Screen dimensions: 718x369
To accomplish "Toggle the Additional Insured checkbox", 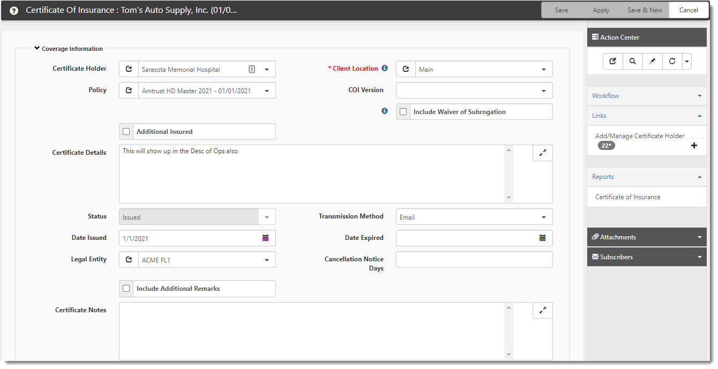I will coord(126,132).
